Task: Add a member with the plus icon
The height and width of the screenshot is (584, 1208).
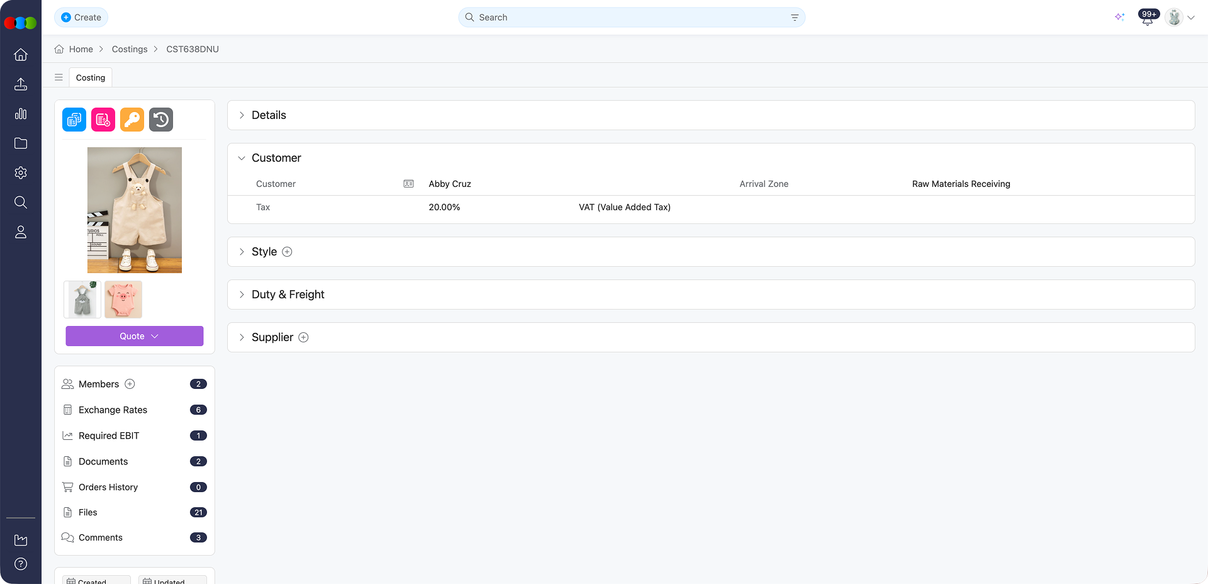Action: (130, 384)
